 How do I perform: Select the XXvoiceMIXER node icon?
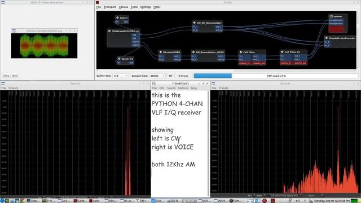161,52
